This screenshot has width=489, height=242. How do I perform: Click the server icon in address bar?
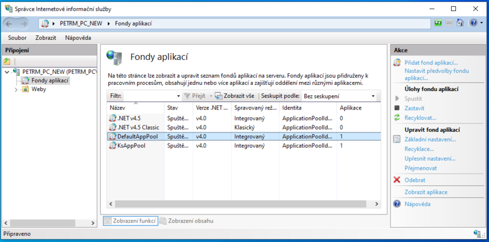click(45, 23)
